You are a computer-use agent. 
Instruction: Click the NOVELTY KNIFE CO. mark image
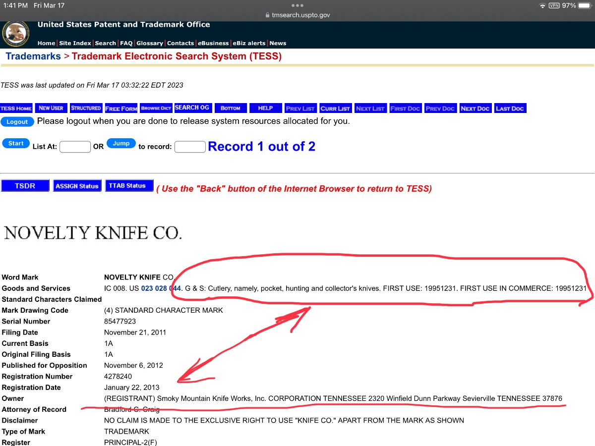point(93,232)
